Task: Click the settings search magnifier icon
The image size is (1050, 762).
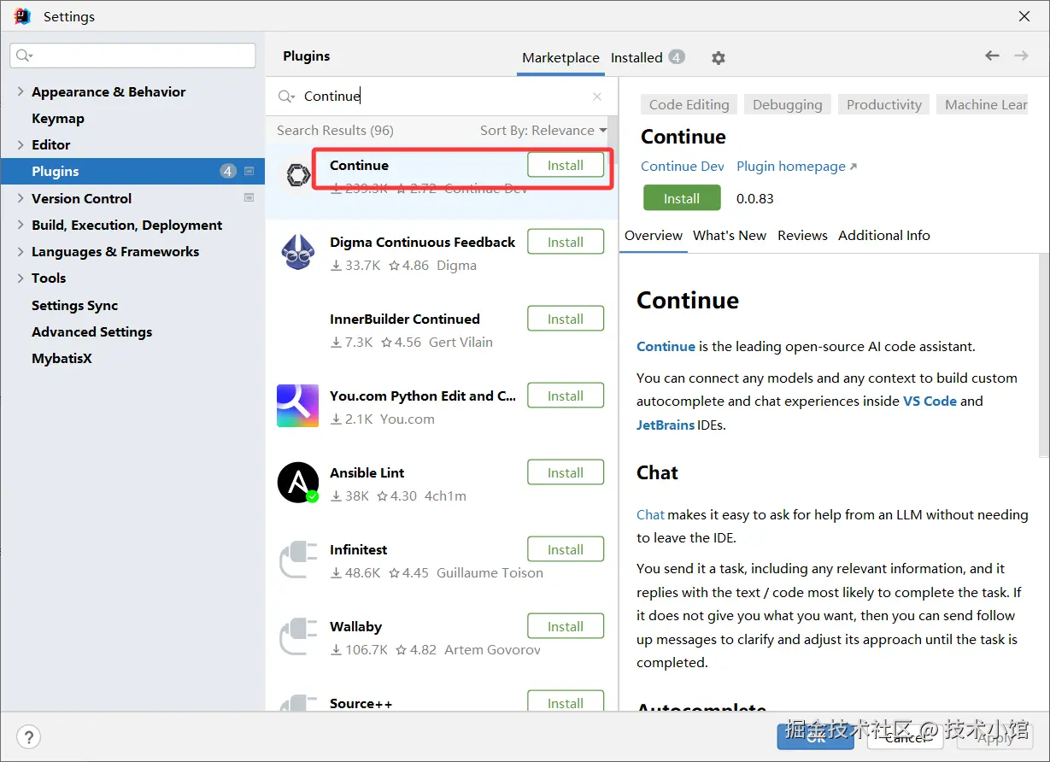Action: point(23,56)
